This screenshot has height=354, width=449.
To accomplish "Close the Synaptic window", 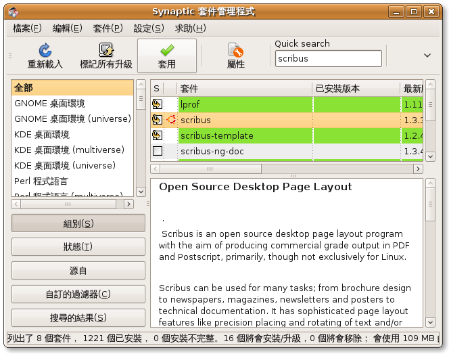I will 431,12.
